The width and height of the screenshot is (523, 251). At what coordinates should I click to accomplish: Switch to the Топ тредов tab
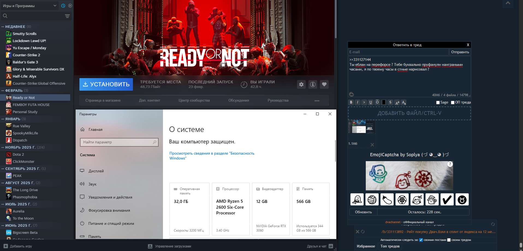(390, 246)
